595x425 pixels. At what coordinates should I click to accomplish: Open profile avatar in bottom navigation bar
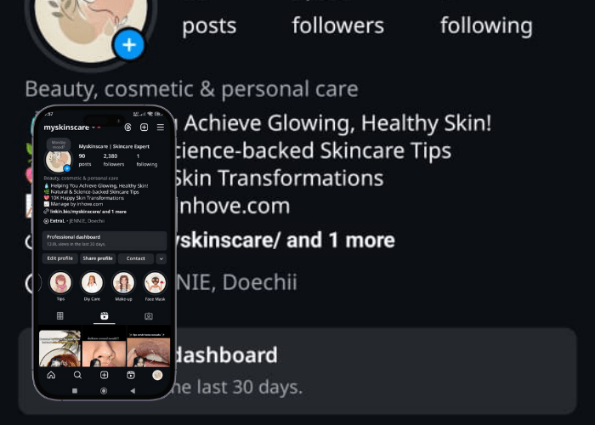[x=157, y=375]
